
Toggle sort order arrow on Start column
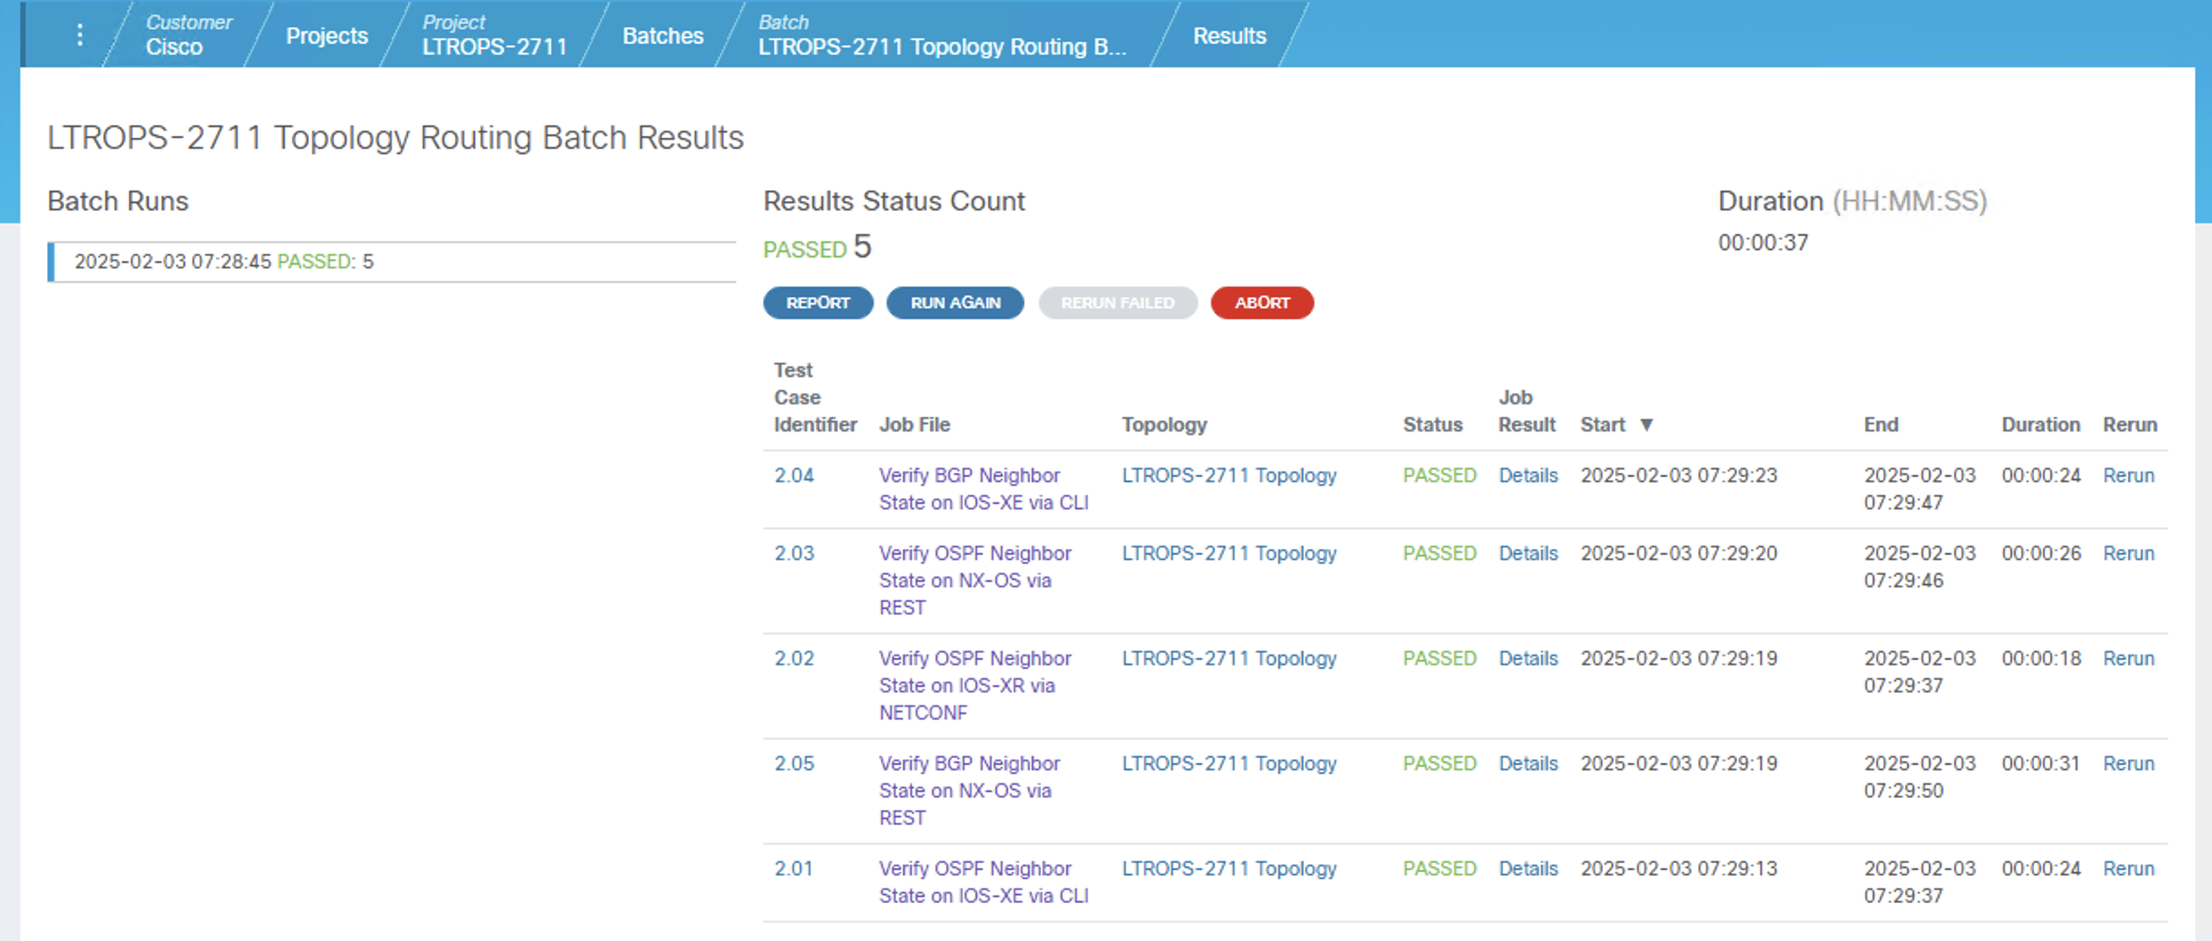tap(1646, 424)
